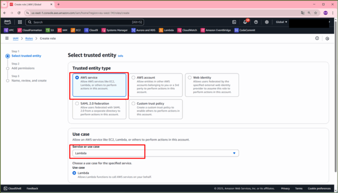Open CodeCommit shortcut in favorites bar

[x=245, y=30]
